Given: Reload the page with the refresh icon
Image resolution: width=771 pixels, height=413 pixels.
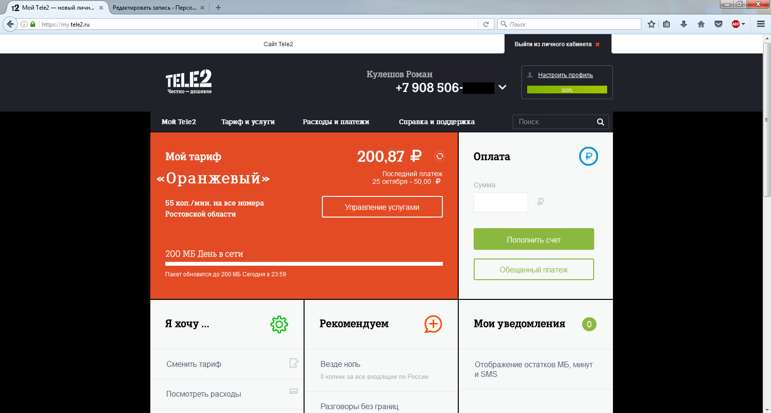Looking at the screenshot, I should (x=486, y=24).
